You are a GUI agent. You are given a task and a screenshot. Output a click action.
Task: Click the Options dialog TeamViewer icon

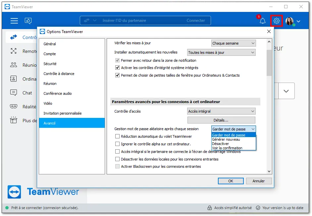tap(42, 31)
